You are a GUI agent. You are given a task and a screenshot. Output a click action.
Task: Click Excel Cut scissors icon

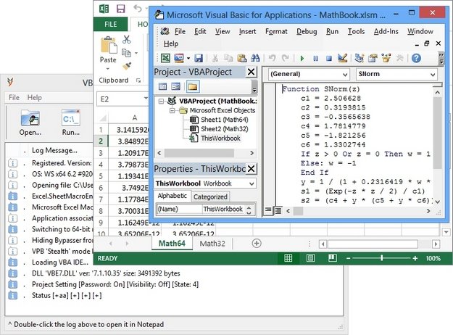126,39
